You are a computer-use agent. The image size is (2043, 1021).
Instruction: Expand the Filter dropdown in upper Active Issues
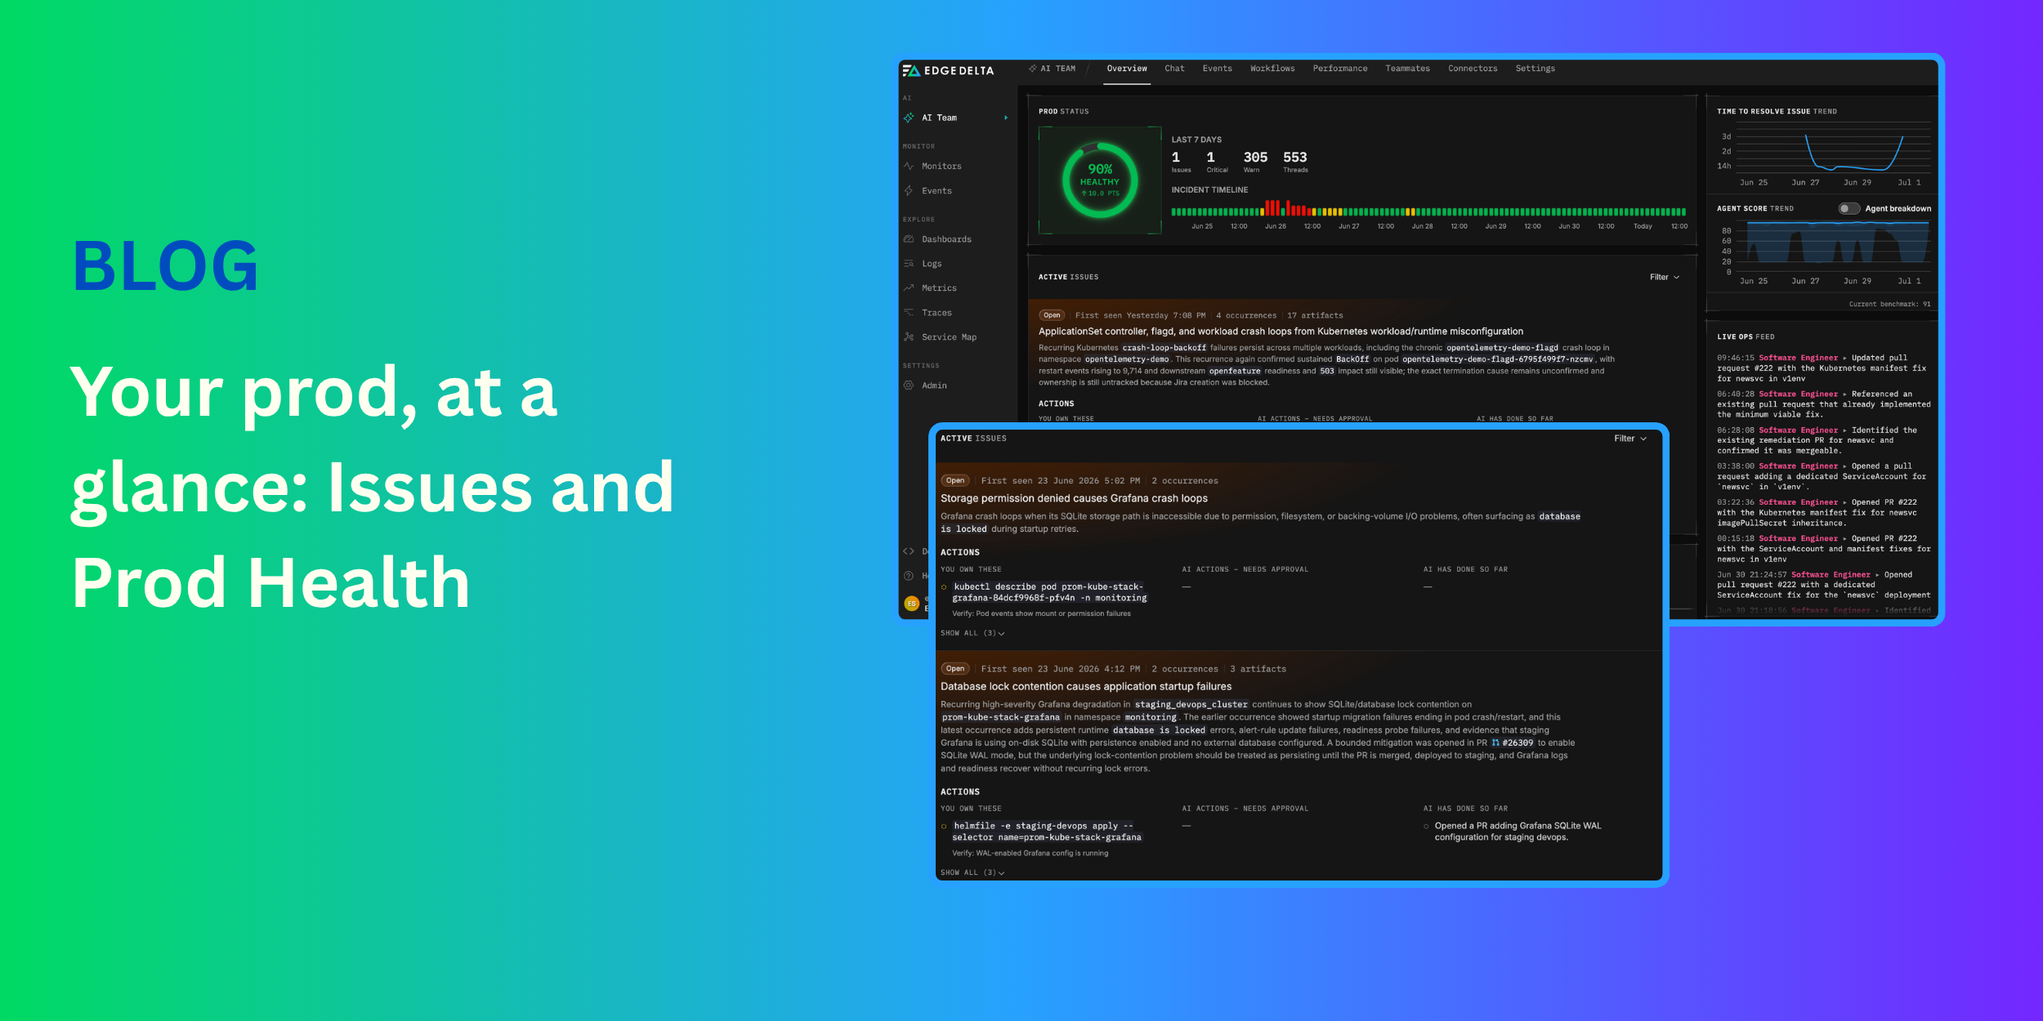click(1665, 277)
